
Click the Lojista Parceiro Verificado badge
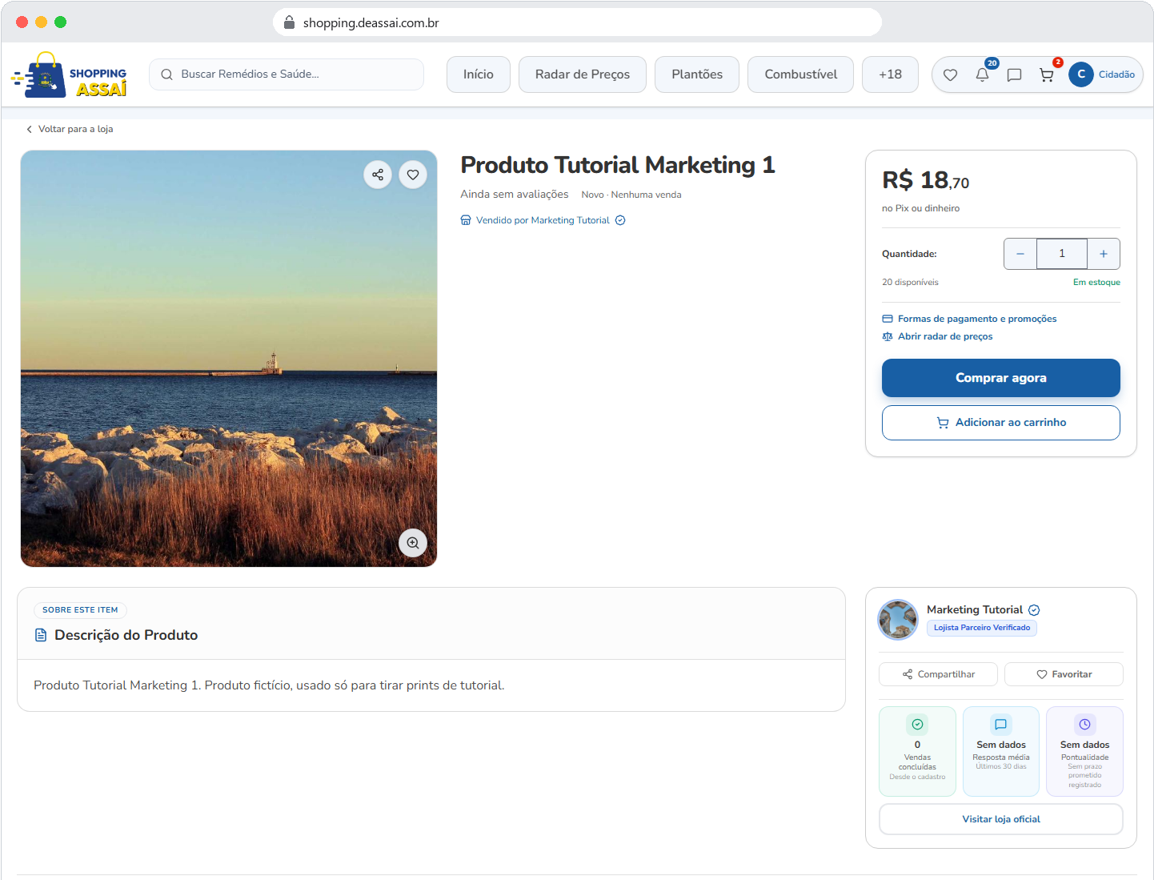982,628
